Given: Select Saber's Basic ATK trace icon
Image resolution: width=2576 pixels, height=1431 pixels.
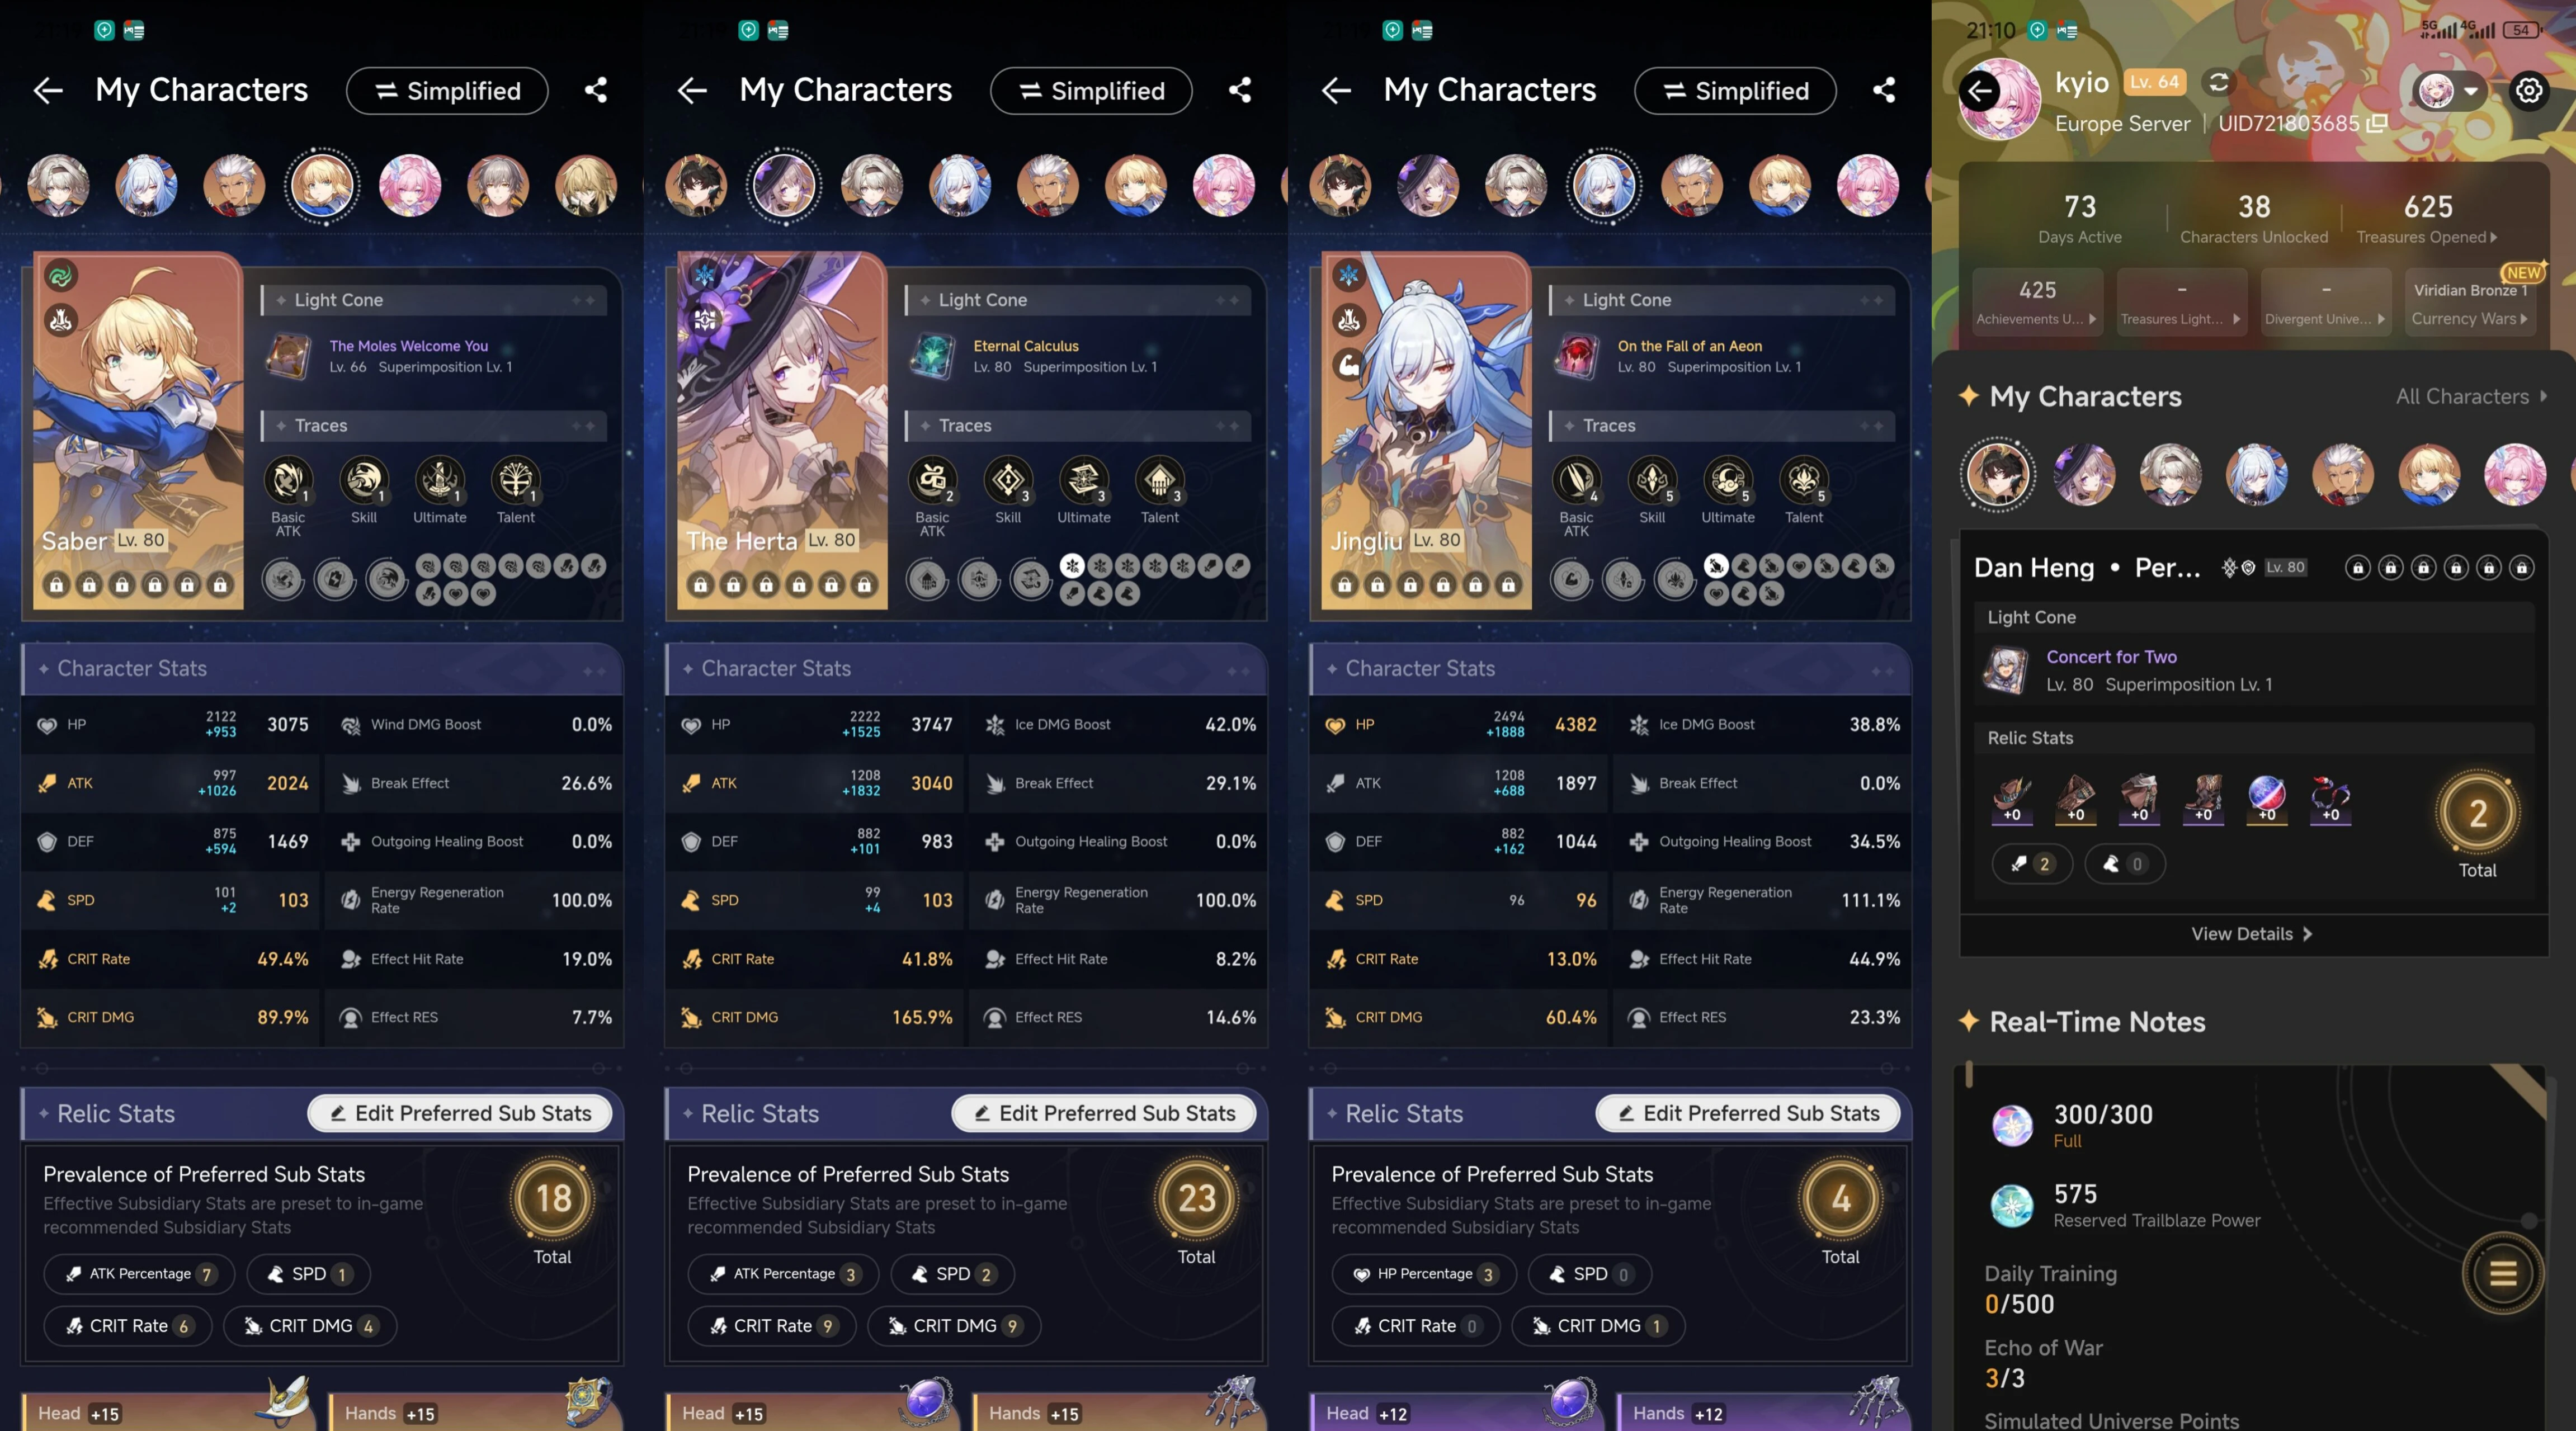Looking at the screenshot, I should (288, 481).
